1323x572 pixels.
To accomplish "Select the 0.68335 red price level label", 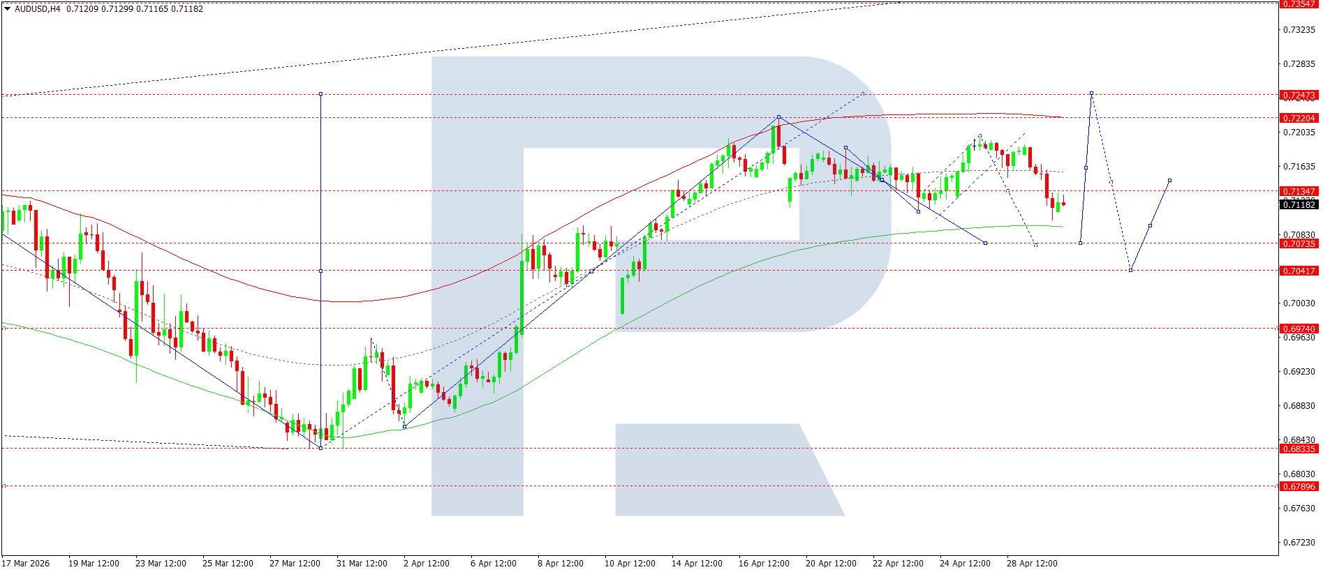I will click(1299, 449).
